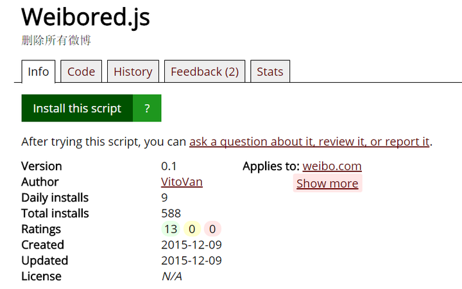This screenshot has width=462, height=289.
Task: Click the green 13 good ratings badge
Action: (171, 229)
